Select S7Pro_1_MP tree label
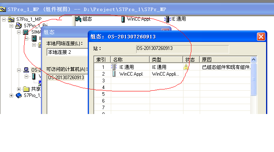This screenshot has height=152, width=274. pos(29,19)
